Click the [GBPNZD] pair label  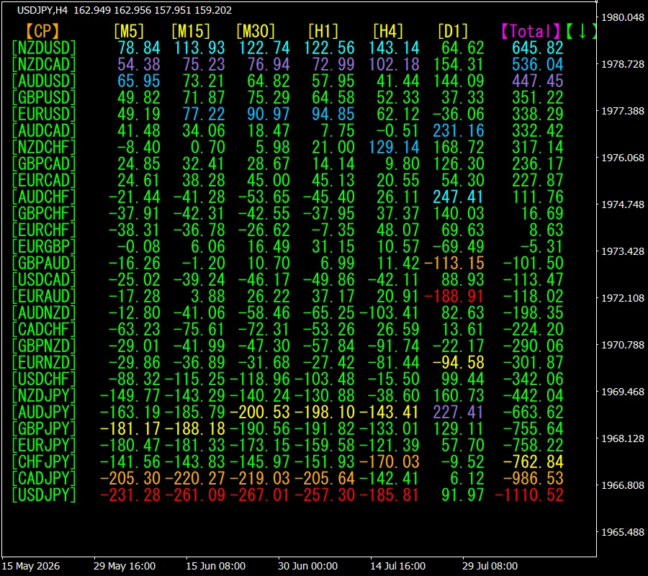point(44,346)
